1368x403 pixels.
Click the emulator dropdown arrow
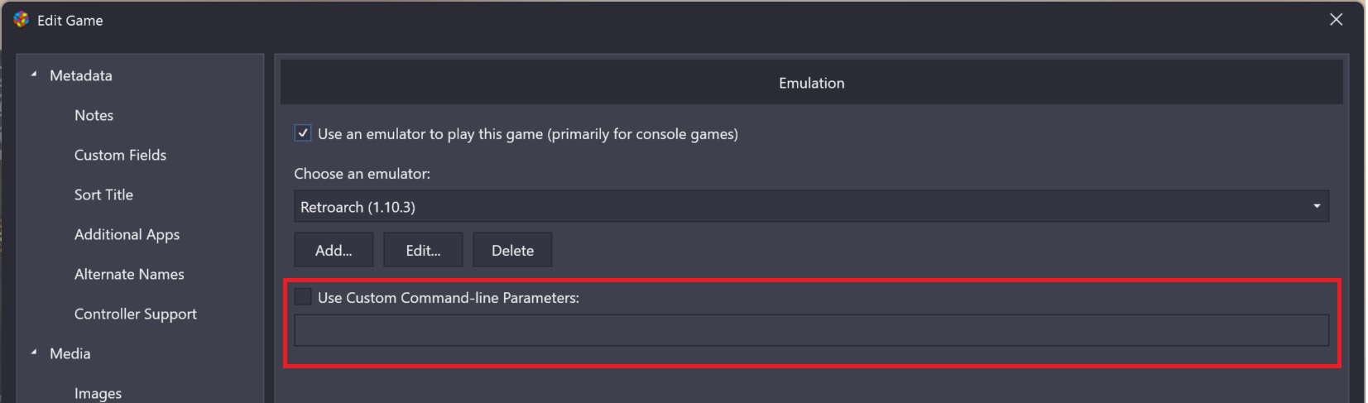click(x=1317, y=206)
